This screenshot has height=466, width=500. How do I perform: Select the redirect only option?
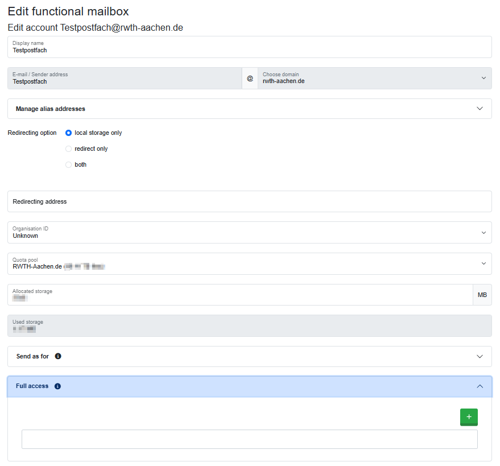[x=68, y=149]
